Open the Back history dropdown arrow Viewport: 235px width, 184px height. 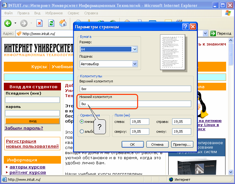[15, 23]
